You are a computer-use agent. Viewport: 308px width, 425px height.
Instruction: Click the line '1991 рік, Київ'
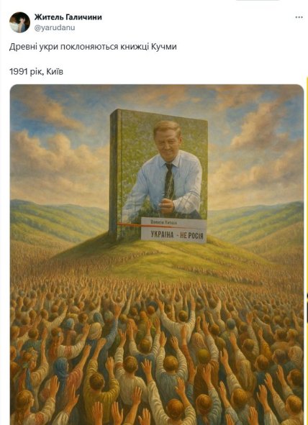[x=36, y=72]
